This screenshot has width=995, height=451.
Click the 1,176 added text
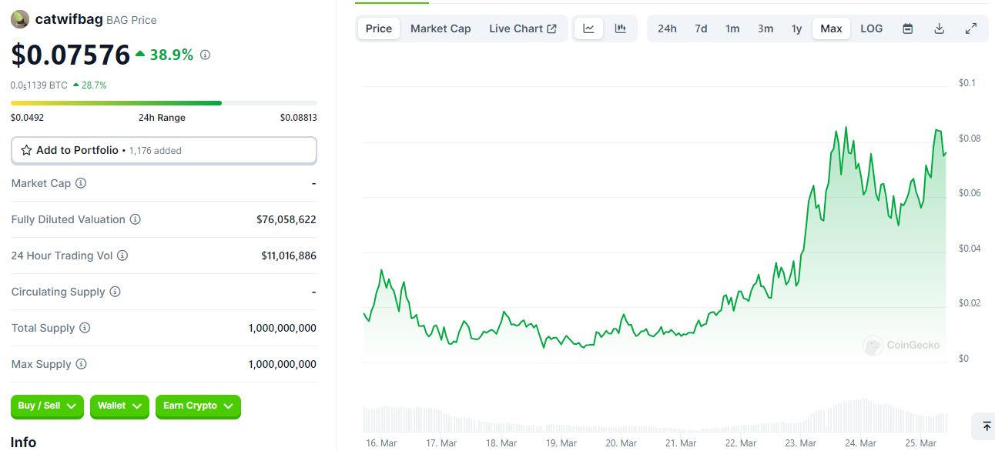156,151
